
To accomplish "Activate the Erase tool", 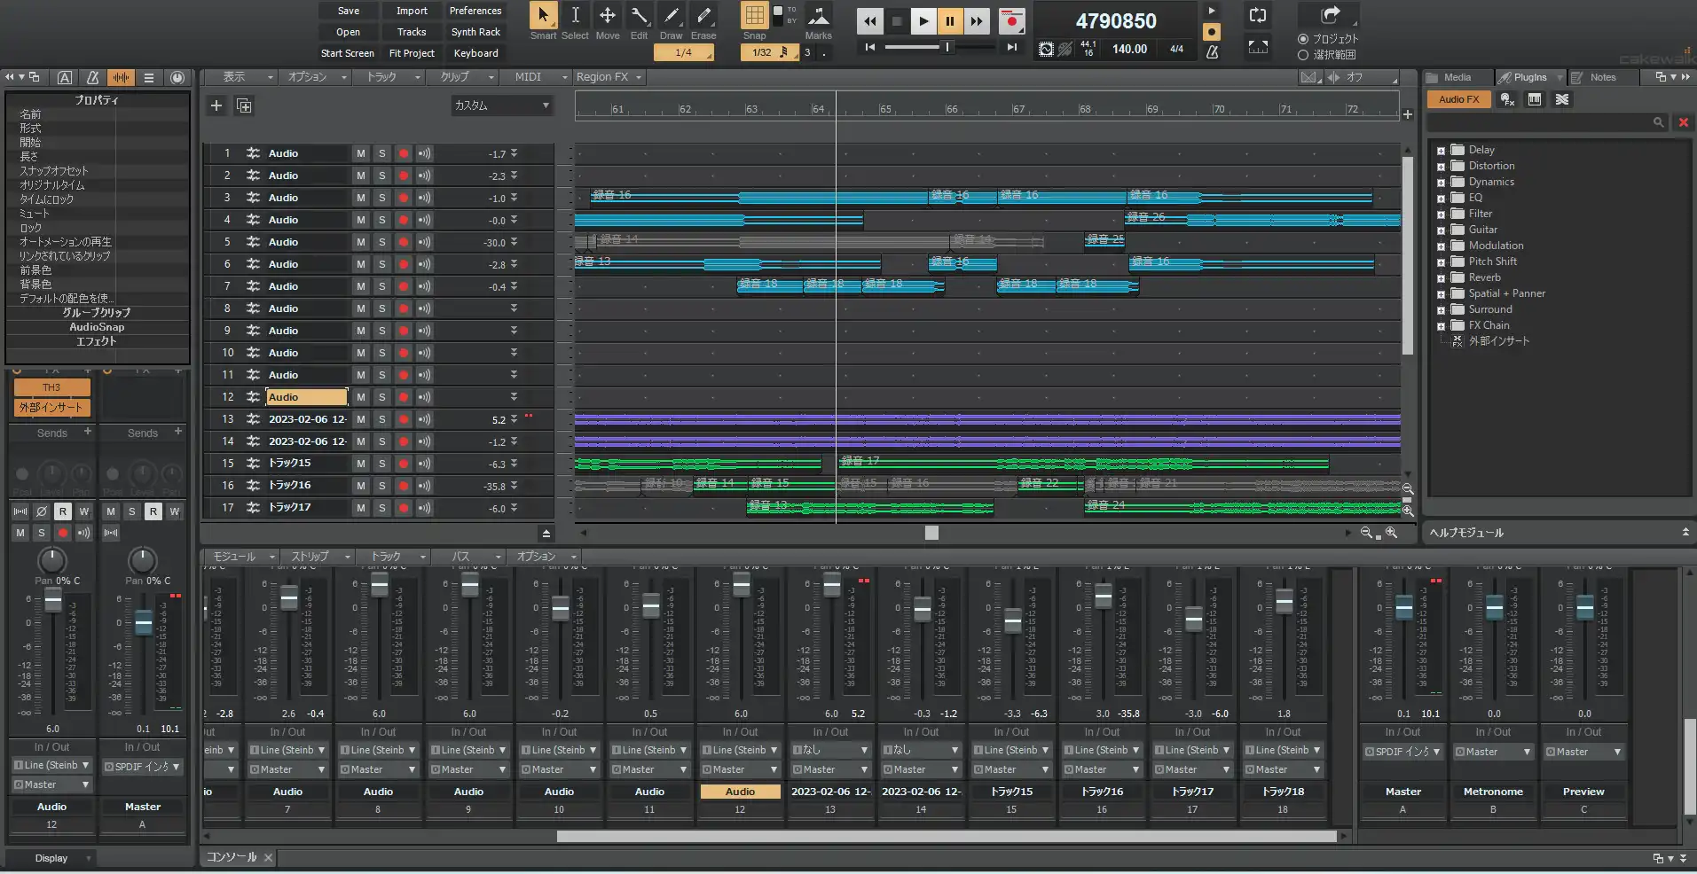I will coord(703,16).
